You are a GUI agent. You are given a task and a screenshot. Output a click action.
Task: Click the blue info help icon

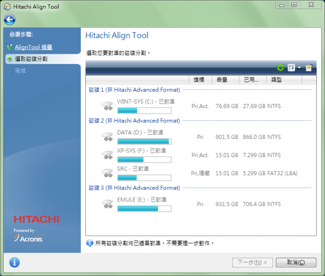point(15,262)
